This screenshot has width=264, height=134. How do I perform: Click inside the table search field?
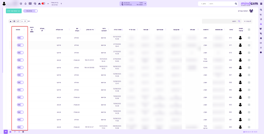point(218,21)
